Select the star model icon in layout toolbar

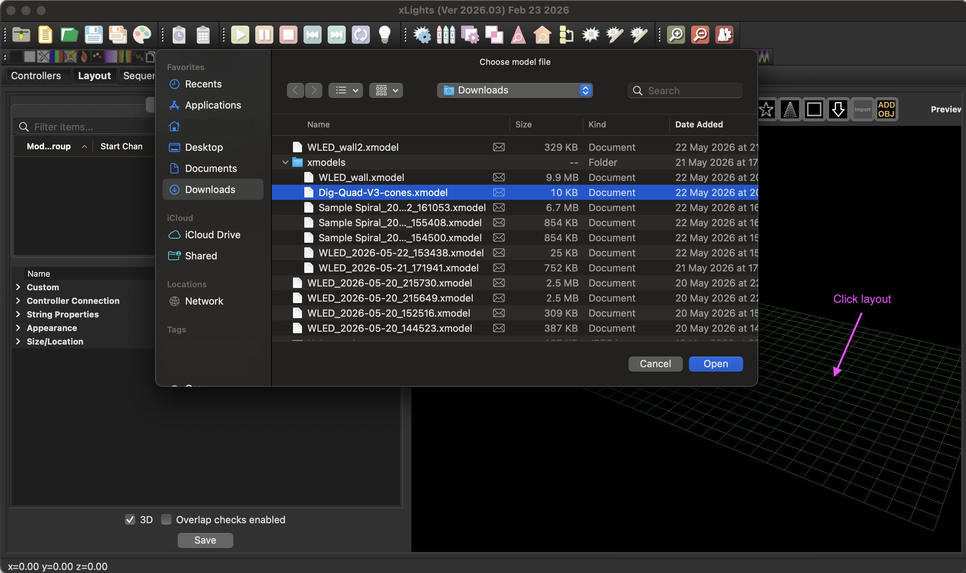(x=767, y=110)
